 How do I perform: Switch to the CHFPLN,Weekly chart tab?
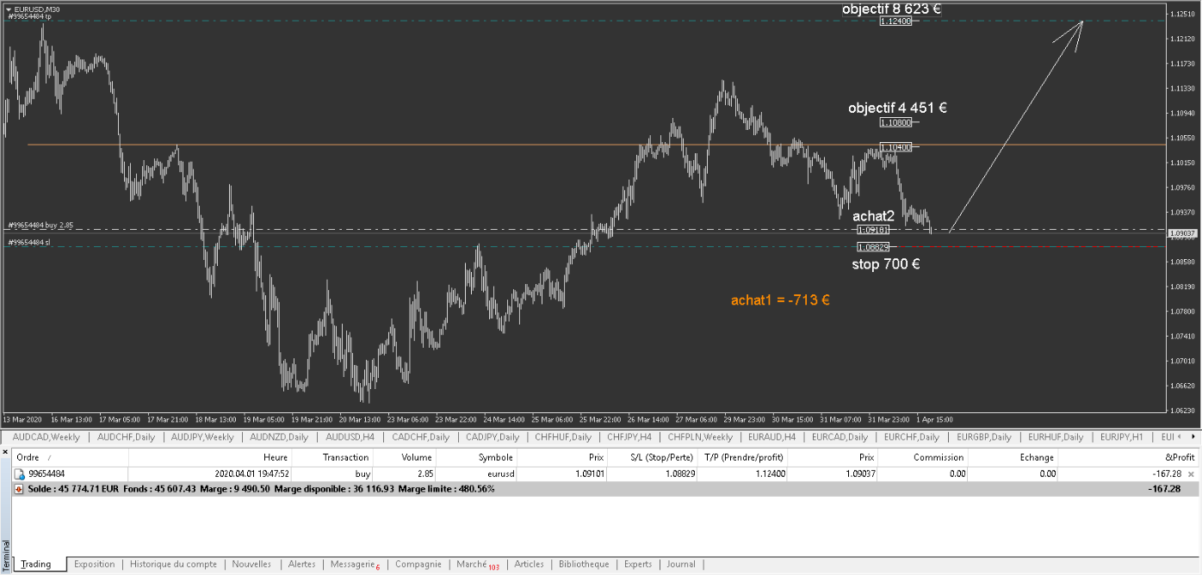[x=700, y=437]
